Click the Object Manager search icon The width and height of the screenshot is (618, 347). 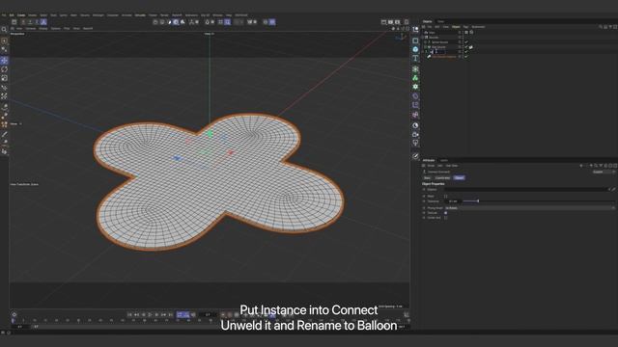click(601, 27)
